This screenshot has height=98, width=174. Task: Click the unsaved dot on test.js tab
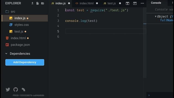120,3
